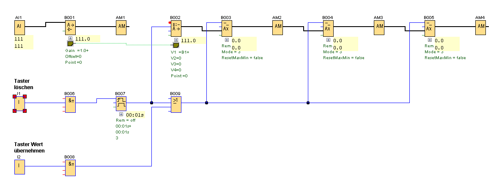The image size is (499, 185).
Task: Click the 111.0 value under B001
Action: click(83, 39)
